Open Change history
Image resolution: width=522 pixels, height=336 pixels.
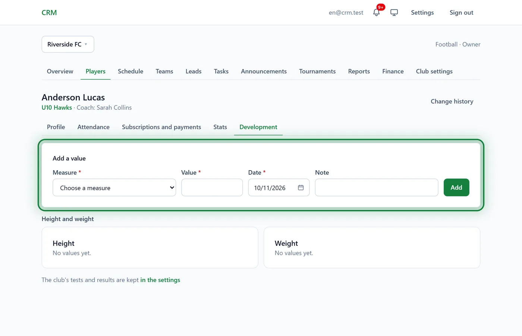(x=452, y=101)
